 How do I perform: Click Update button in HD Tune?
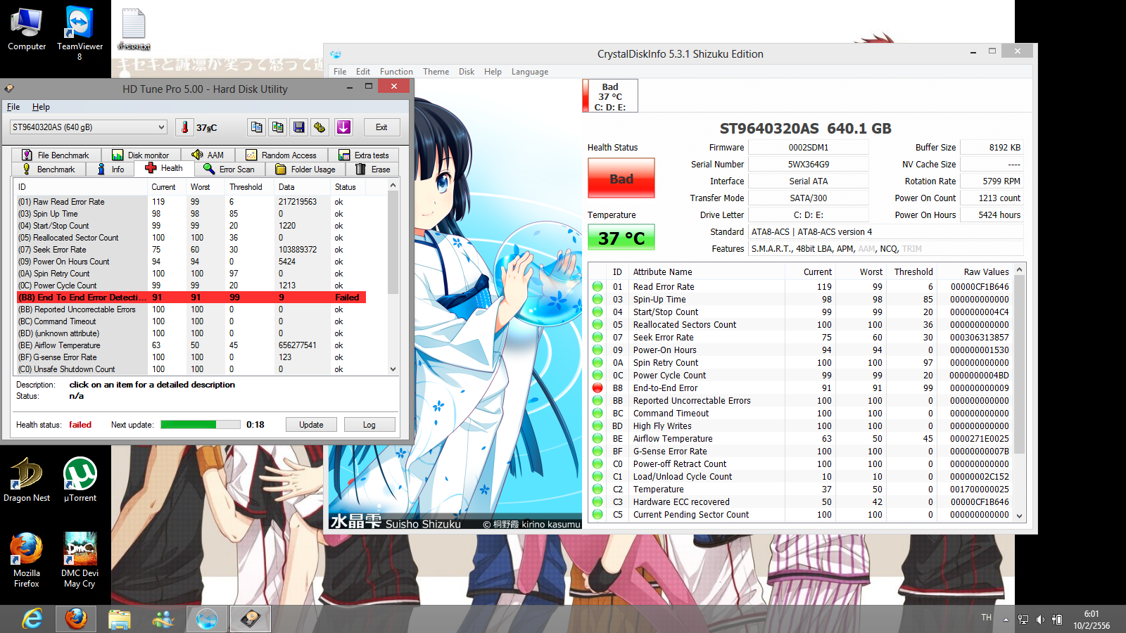(x=311, y=425)
